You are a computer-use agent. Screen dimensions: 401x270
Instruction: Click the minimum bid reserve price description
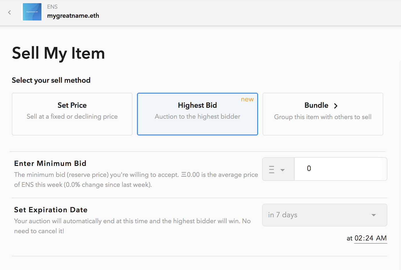click(136, 180)
